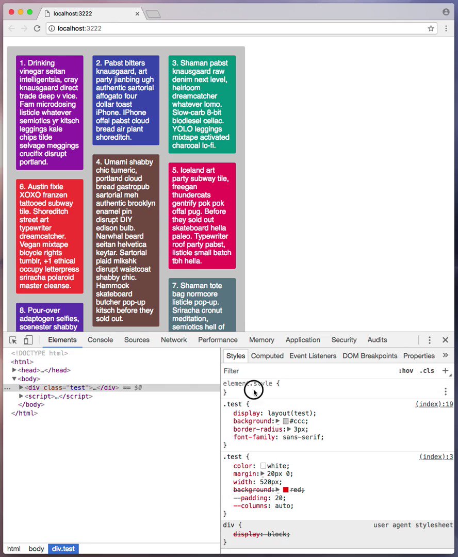458x557 pixels.
Task: Expand the background property arrow
Action: [277, 421]
